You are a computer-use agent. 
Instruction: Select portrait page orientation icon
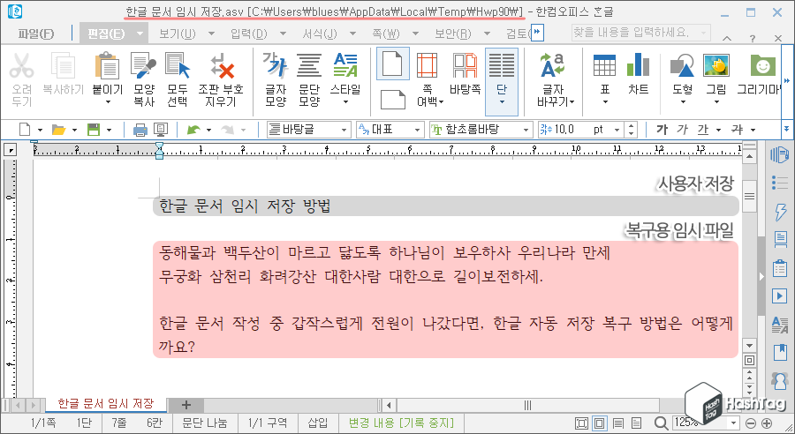tap(393, 64)
